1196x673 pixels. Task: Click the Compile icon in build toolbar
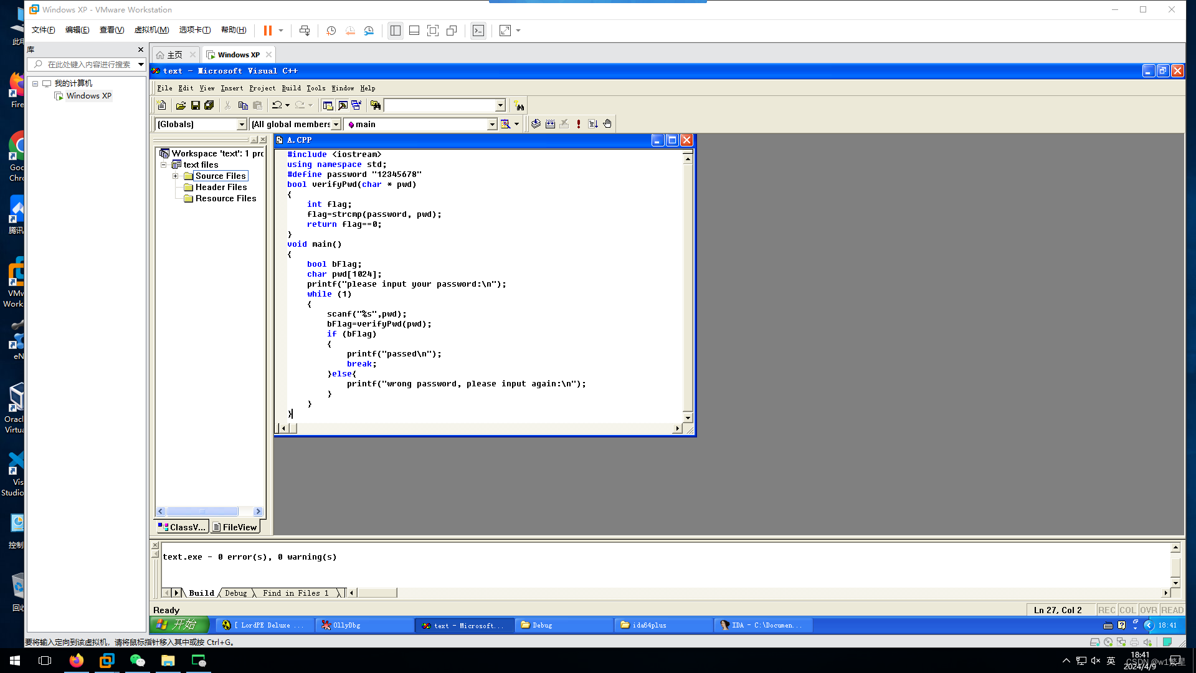536,124
